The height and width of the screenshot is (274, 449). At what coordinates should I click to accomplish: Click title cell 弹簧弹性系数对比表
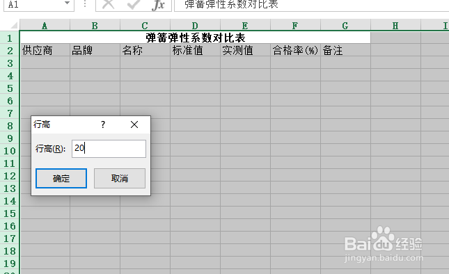pyautogui.click(x=196, y=38)
